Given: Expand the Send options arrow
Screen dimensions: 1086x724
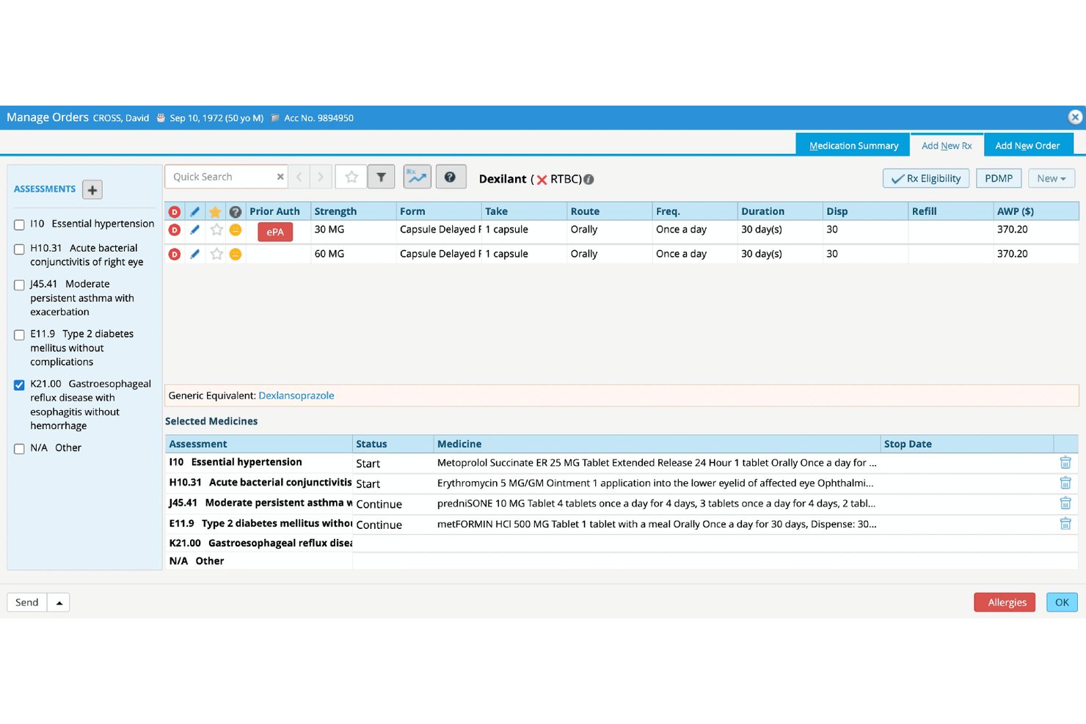Looking at the screenshot, I should [59, 602].
